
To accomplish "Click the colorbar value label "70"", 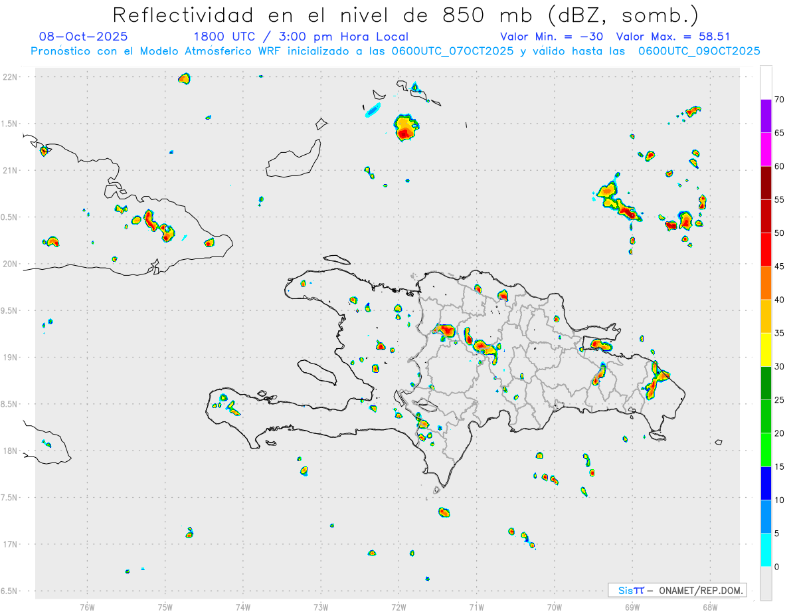I will (x=780, y=100).
